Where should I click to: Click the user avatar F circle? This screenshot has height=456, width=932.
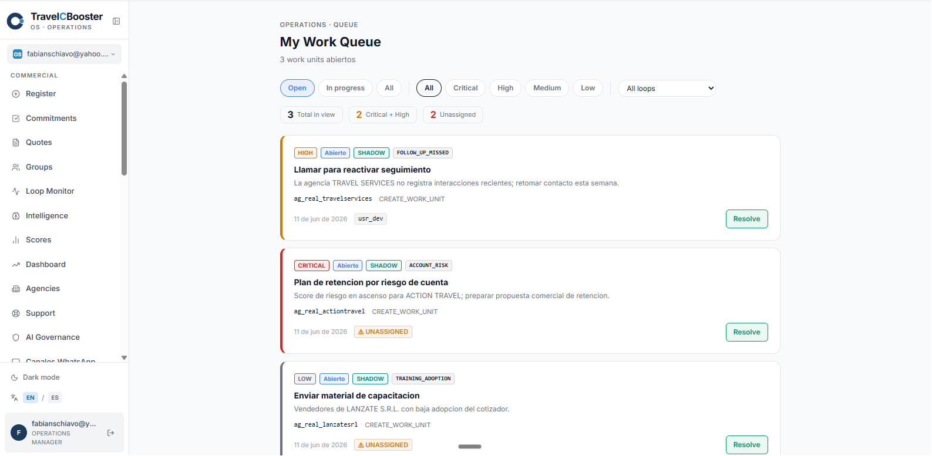(x=19, y=433)
